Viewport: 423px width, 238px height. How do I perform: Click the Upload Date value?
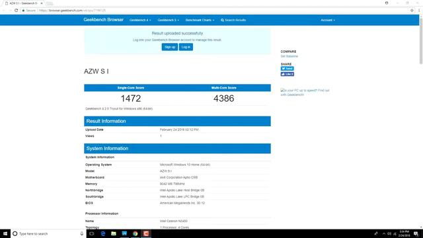179,130
